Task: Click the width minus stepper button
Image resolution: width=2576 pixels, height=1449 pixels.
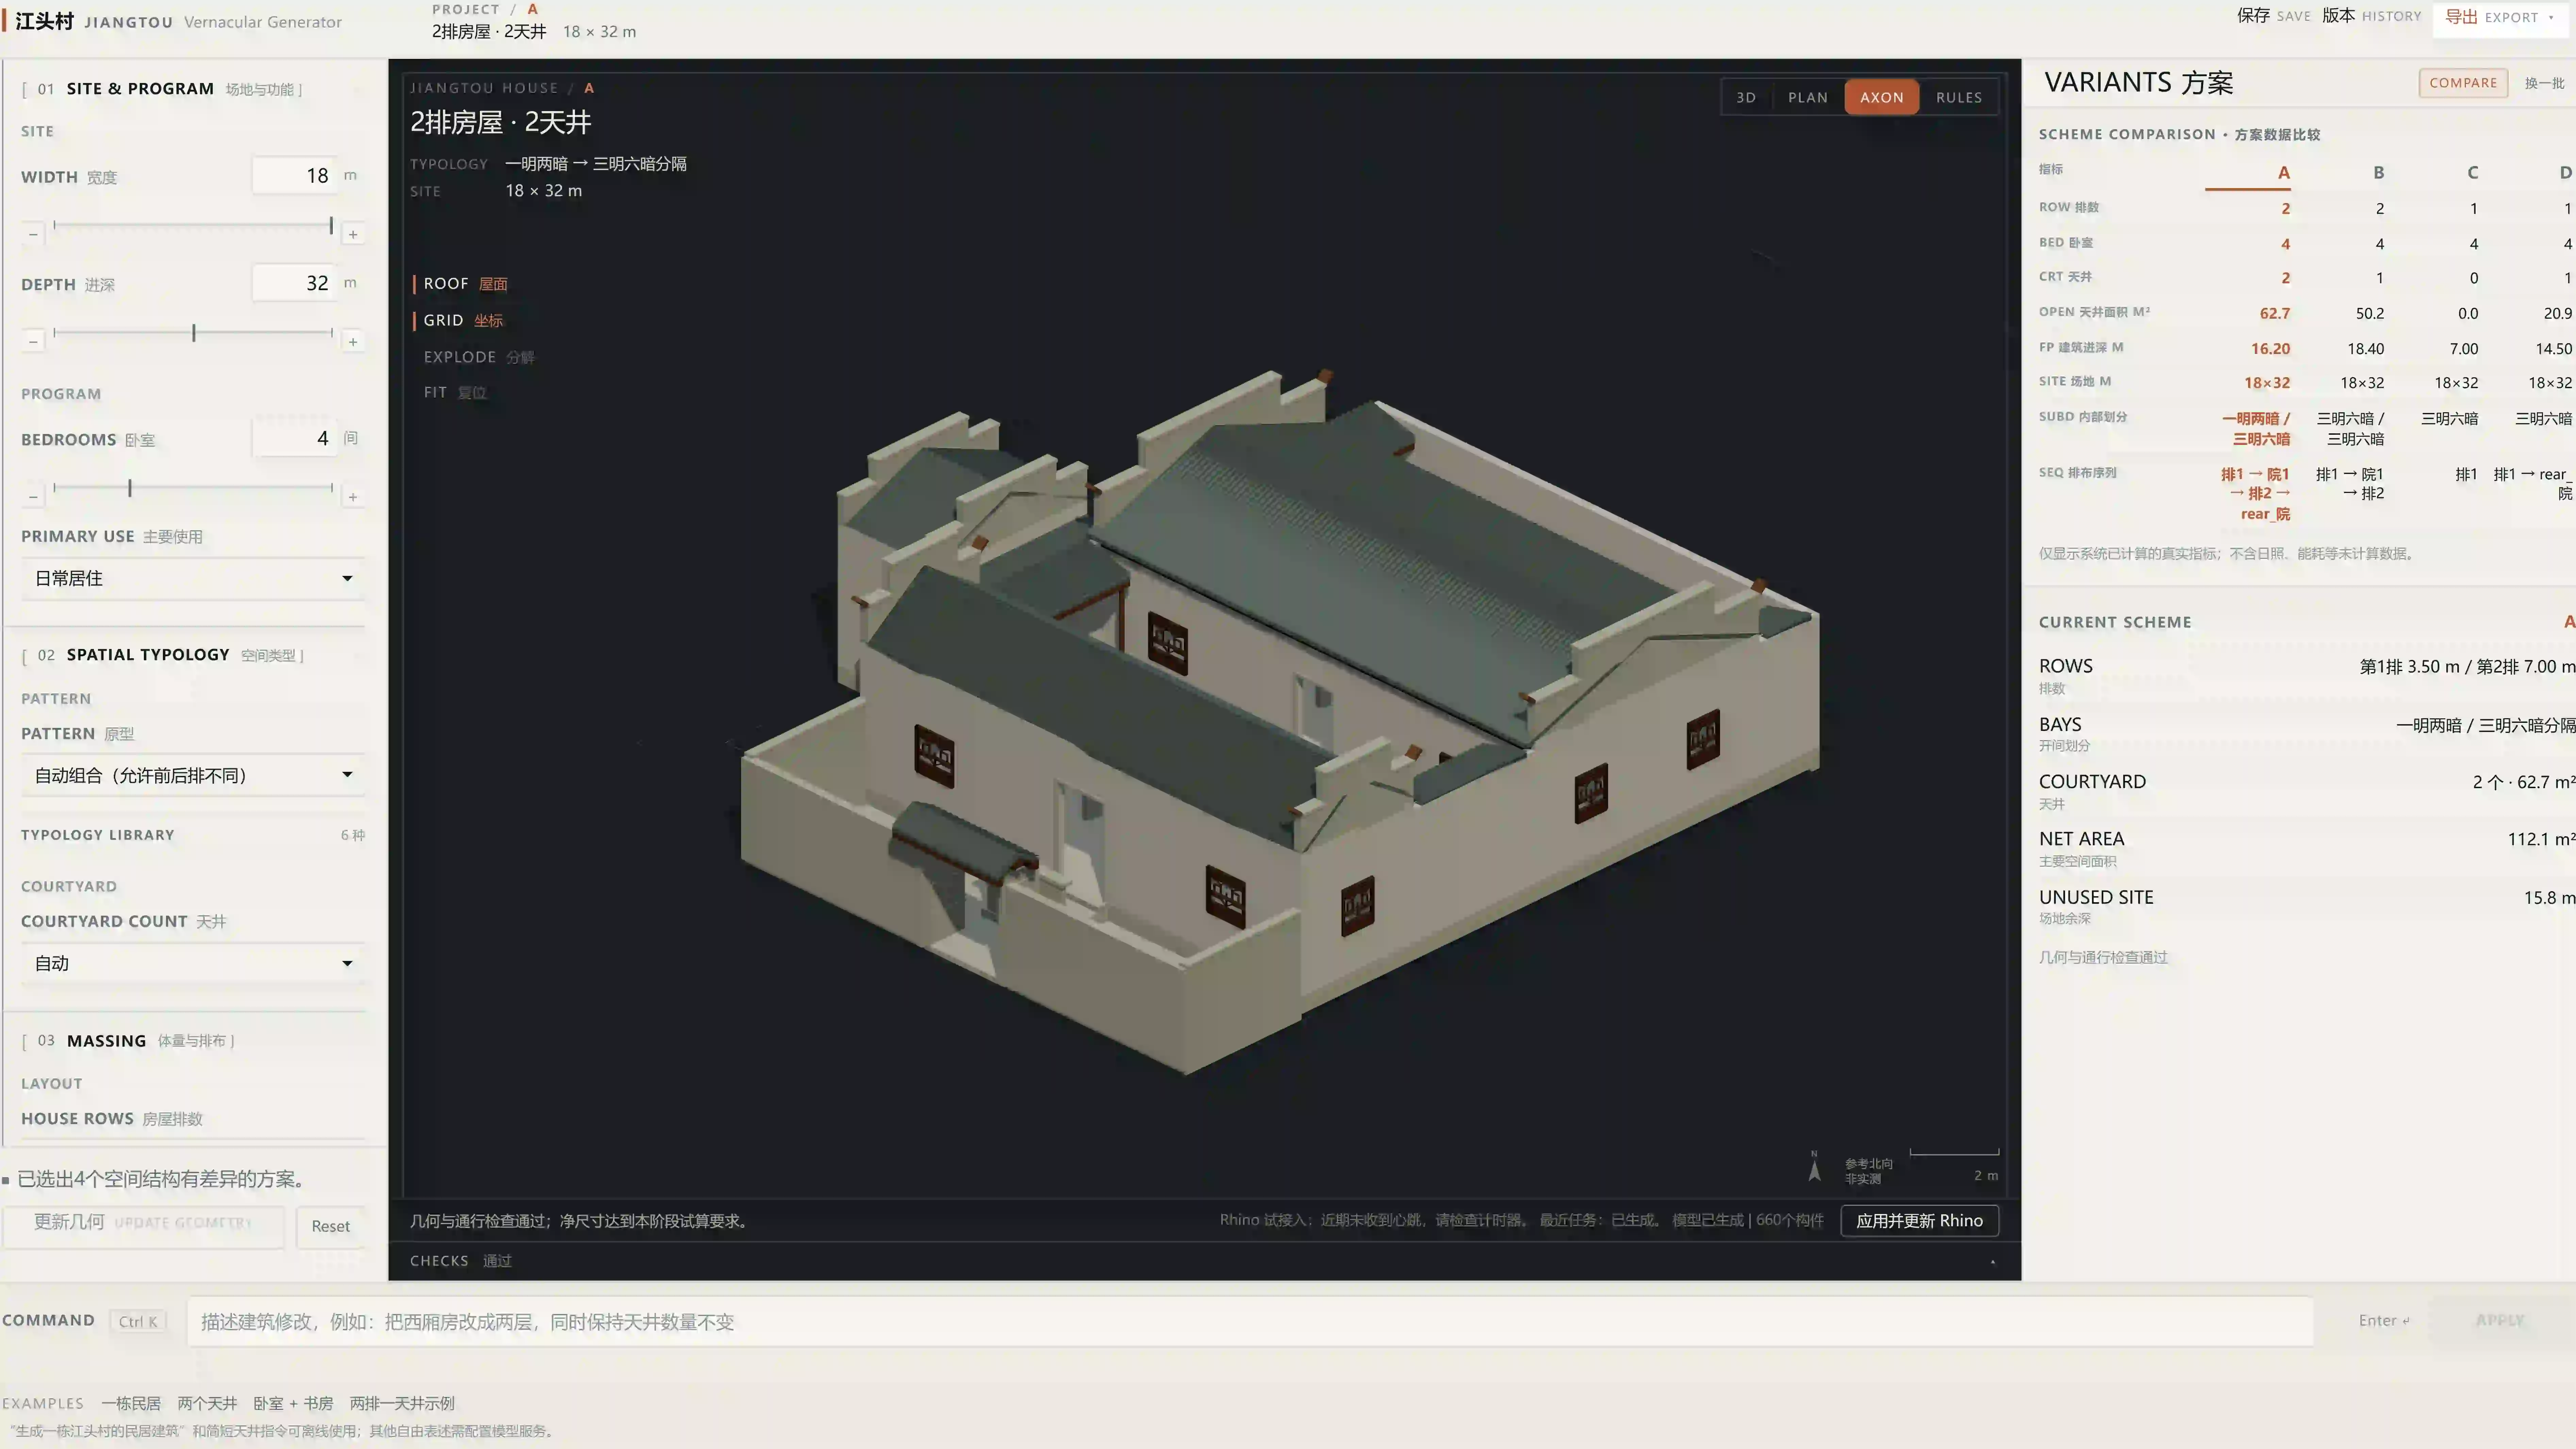Action: pos(33,234)
